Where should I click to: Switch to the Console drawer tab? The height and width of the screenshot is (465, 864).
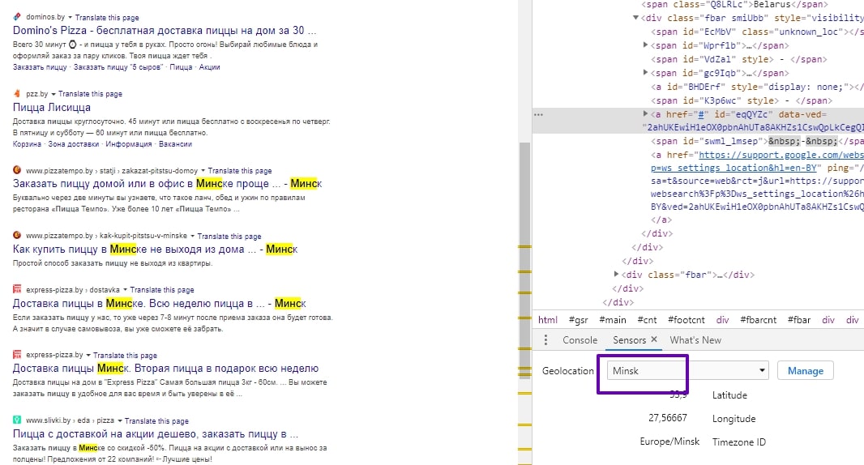[x=580, y=340]
